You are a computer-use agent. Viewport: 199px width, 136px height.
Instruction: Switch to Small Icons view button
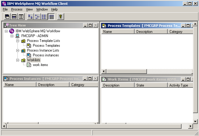(x=37, y=17)
